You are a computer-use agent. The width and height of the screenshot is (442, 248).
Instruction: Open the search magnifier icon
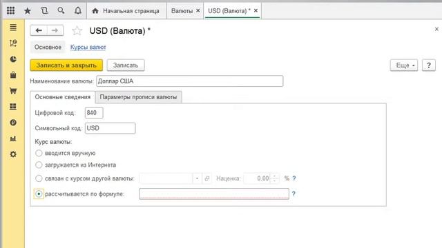click(x=61, y=11)
